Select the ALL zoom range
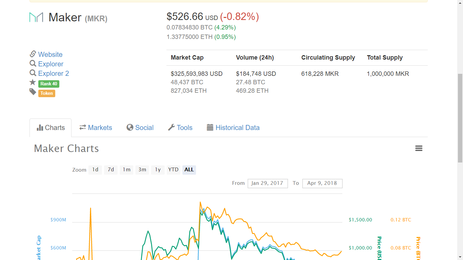Viewport: 463px width, 260px height. (x=189, y=170)
